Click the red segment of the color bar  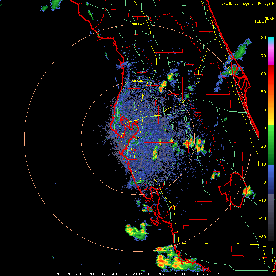tap(271, 74)
